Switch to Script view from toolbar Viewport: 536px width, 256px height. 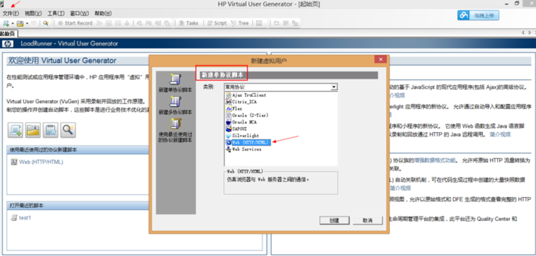tap(217, 23)
